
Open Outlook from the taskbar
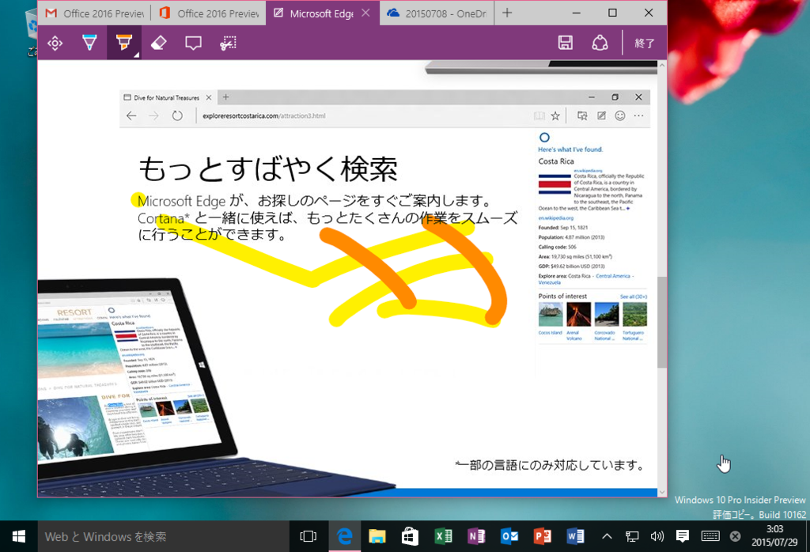509,536
